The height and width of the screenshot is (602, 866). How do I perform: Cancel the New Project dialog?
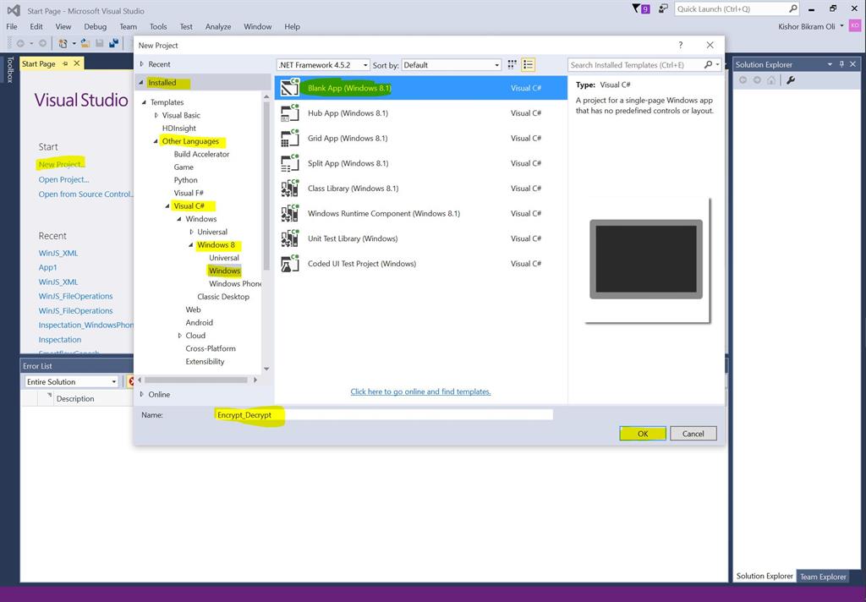(693, 434)
